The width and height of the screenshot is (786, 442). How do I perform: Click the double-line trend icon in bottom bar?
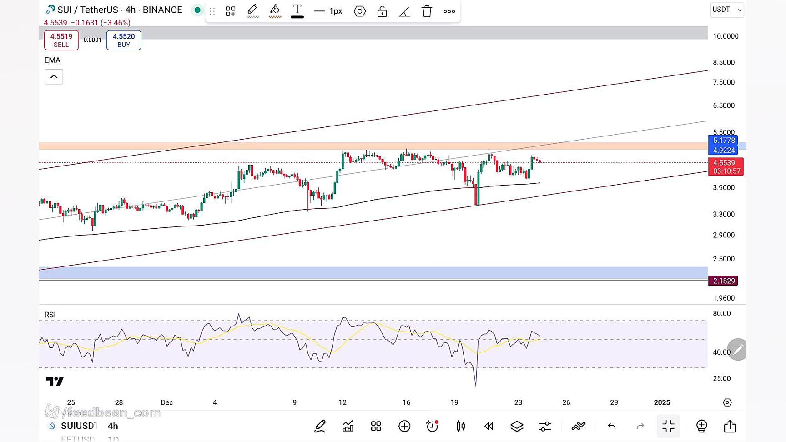[x=578, y=426]
